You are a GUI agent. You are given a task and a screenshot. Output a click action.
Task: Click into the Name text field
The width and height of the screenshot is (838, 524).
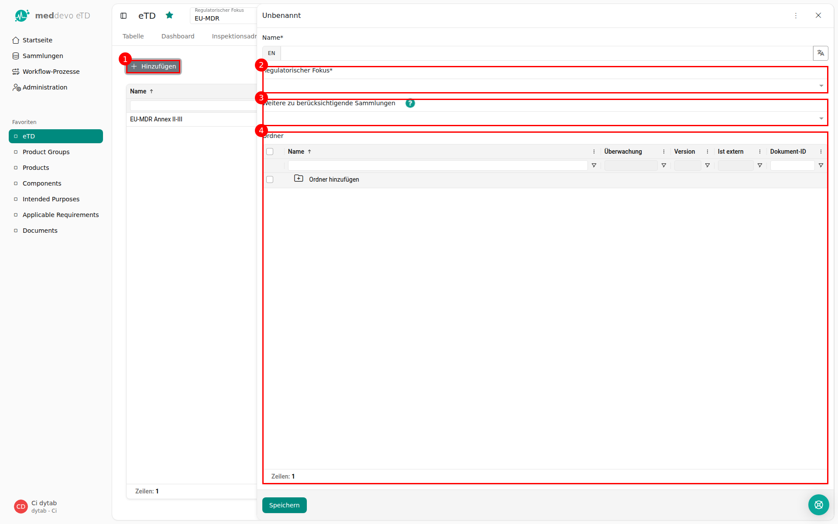[546, 53]
